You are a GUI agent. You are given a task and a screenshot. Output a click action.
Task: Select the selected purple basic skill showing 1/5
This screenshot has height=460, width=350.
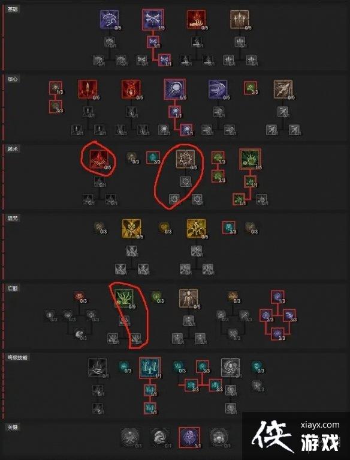[x=153, y=19]
